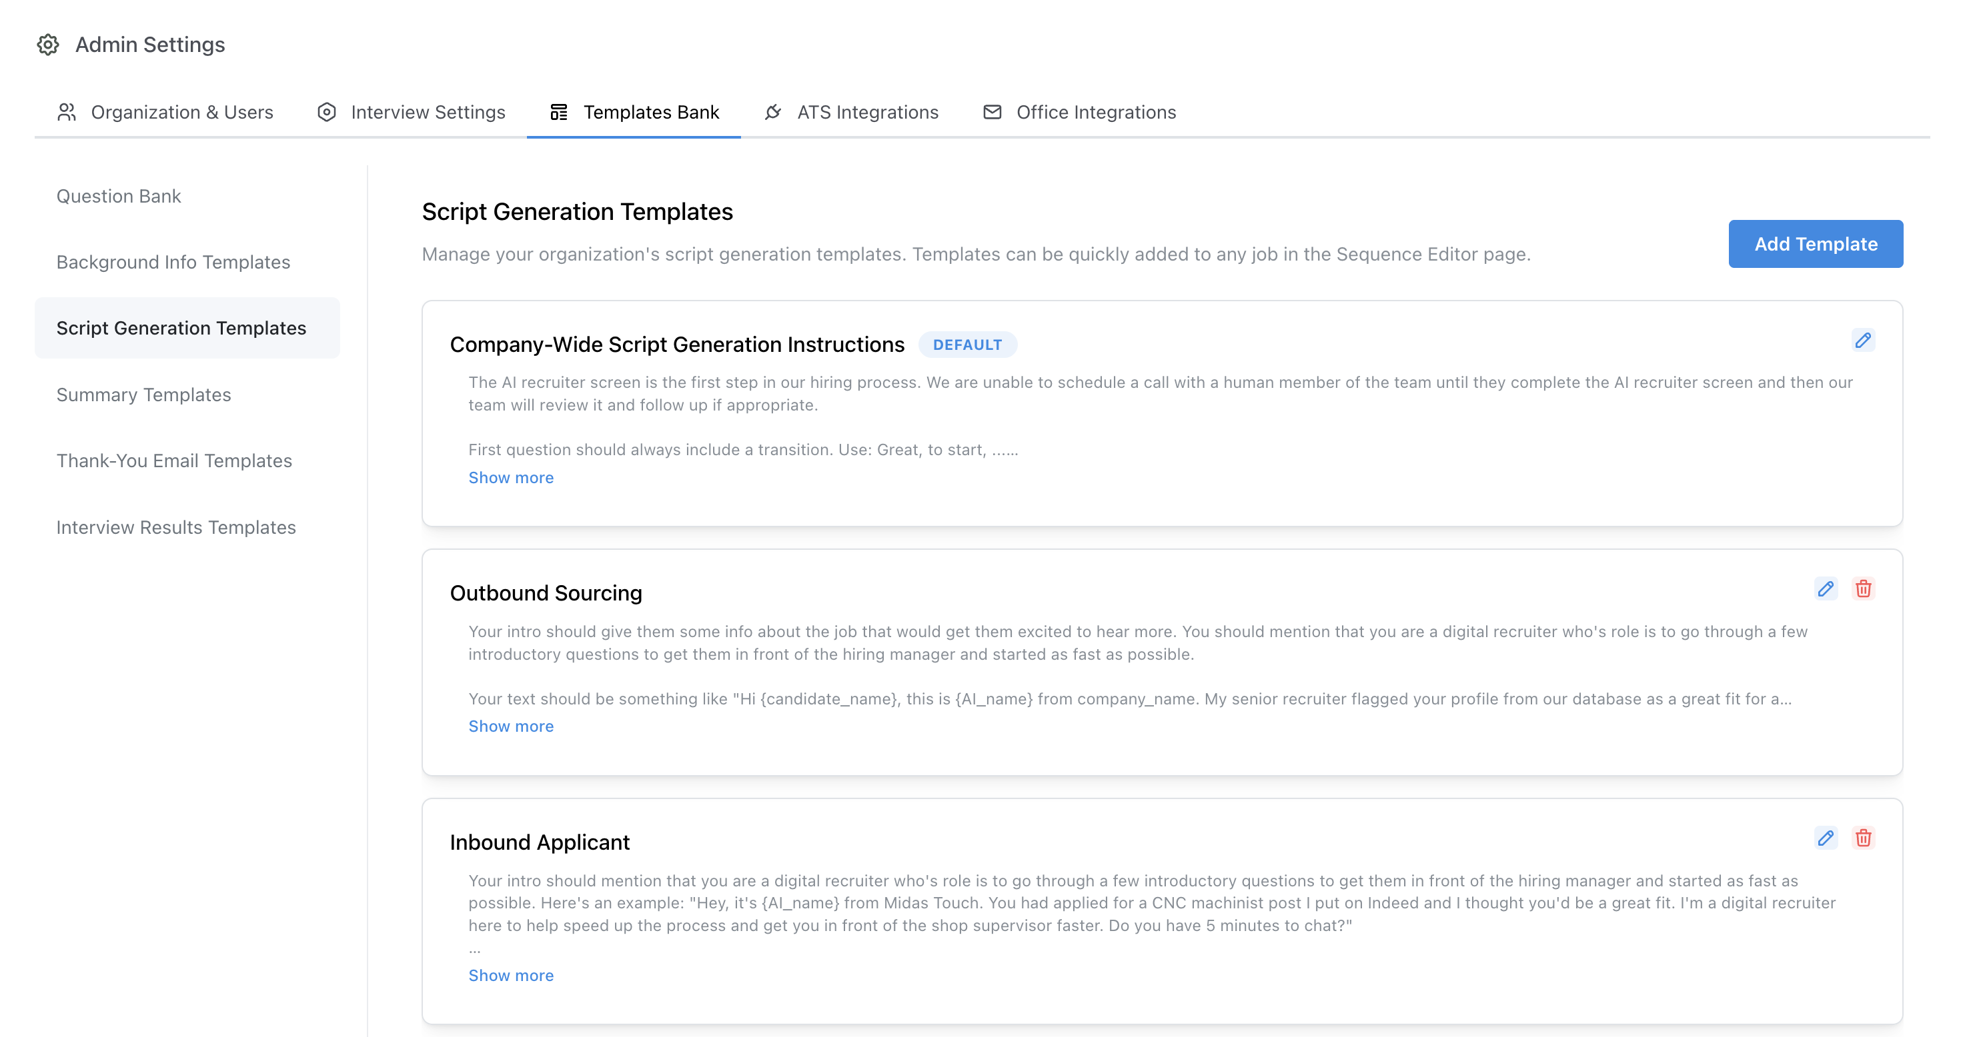Expand Show more under Company-Wide Instructions
This screenshot has height=1037, width=1973.
[510, 477]
